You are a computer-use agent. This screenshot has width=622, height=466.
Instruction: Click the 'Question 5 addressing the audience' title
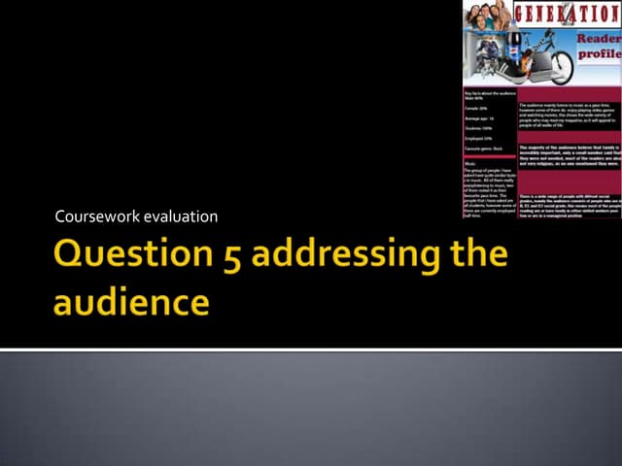[280, 279]
